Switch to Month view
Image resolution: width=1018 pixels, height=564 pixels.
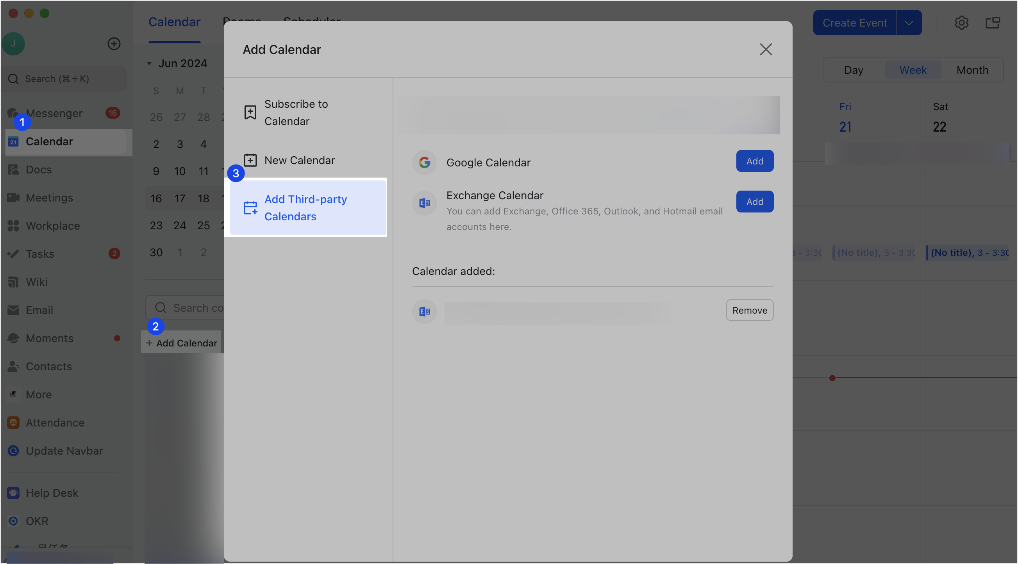click(972, 70)
